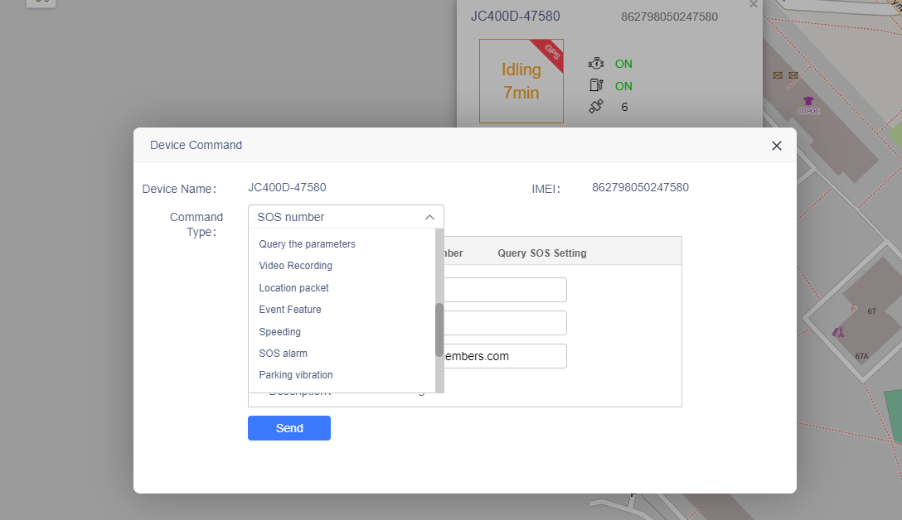Click the Send button
The image size is (902, 520).
289,428
